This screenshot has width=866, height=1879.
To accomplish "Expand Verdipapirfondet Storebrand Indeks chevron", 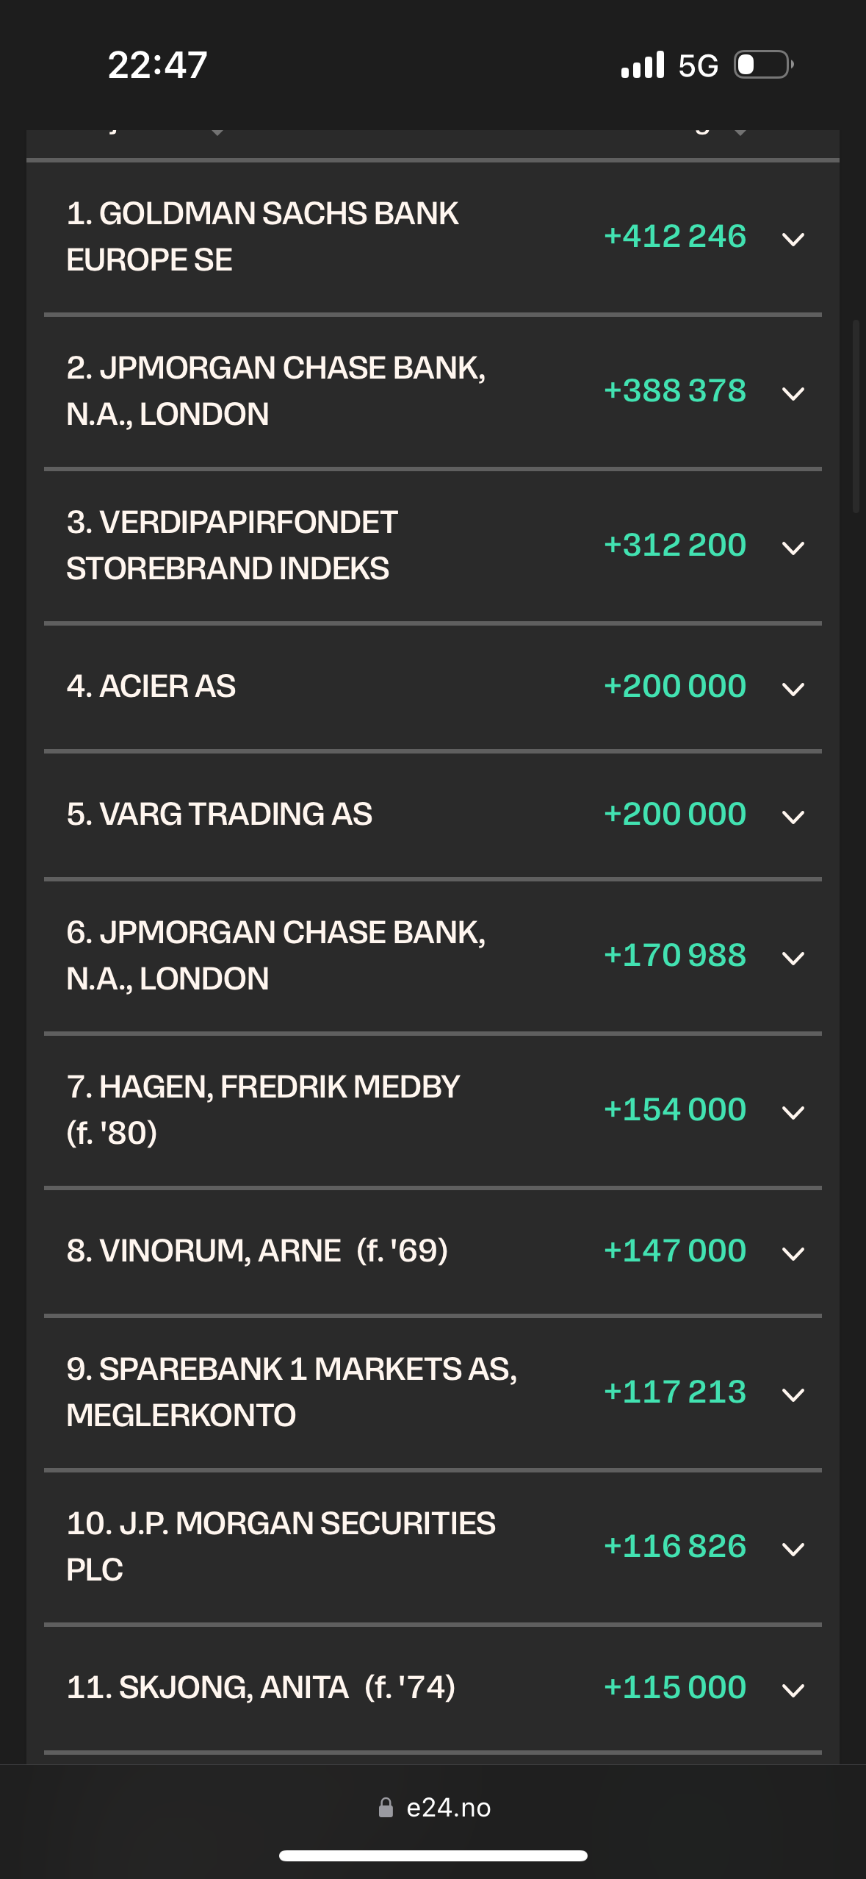I will click(793, 548).
